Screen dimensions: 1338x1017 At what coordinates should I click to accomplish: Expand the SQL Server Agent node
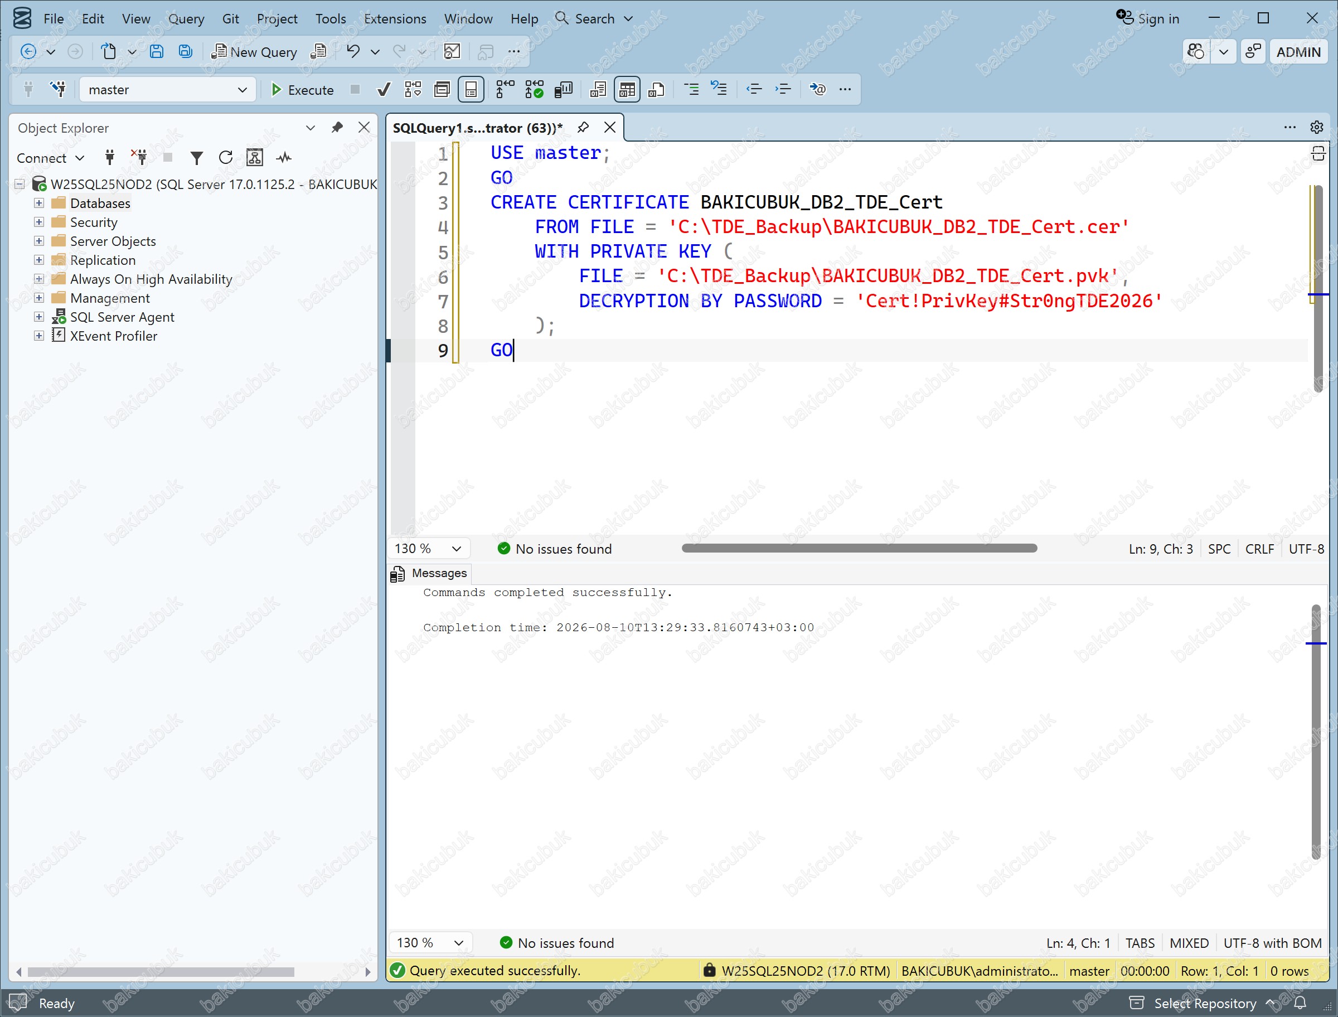(x=38, y=317)
